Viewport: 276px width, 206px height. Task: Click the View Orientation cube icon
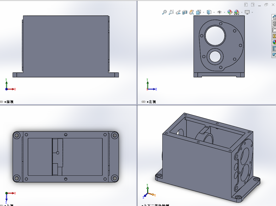coord(198,12)
